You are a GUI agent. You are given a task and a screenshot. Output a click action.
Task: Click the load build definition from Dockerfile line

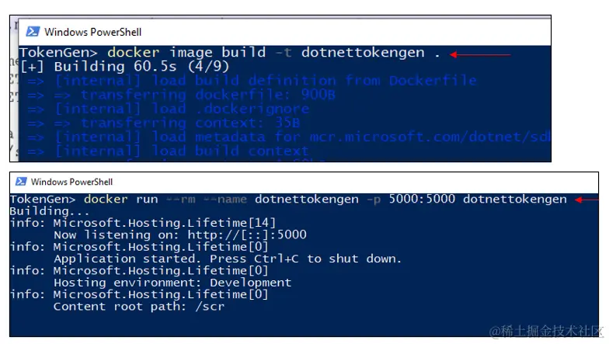(x=252, y=81)
